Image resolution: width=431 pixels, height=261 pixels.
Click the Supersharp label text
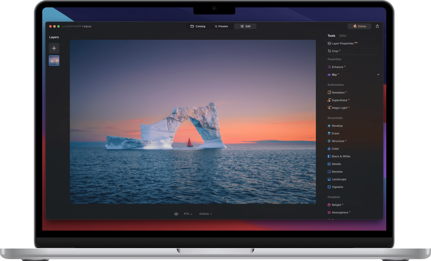339,100
